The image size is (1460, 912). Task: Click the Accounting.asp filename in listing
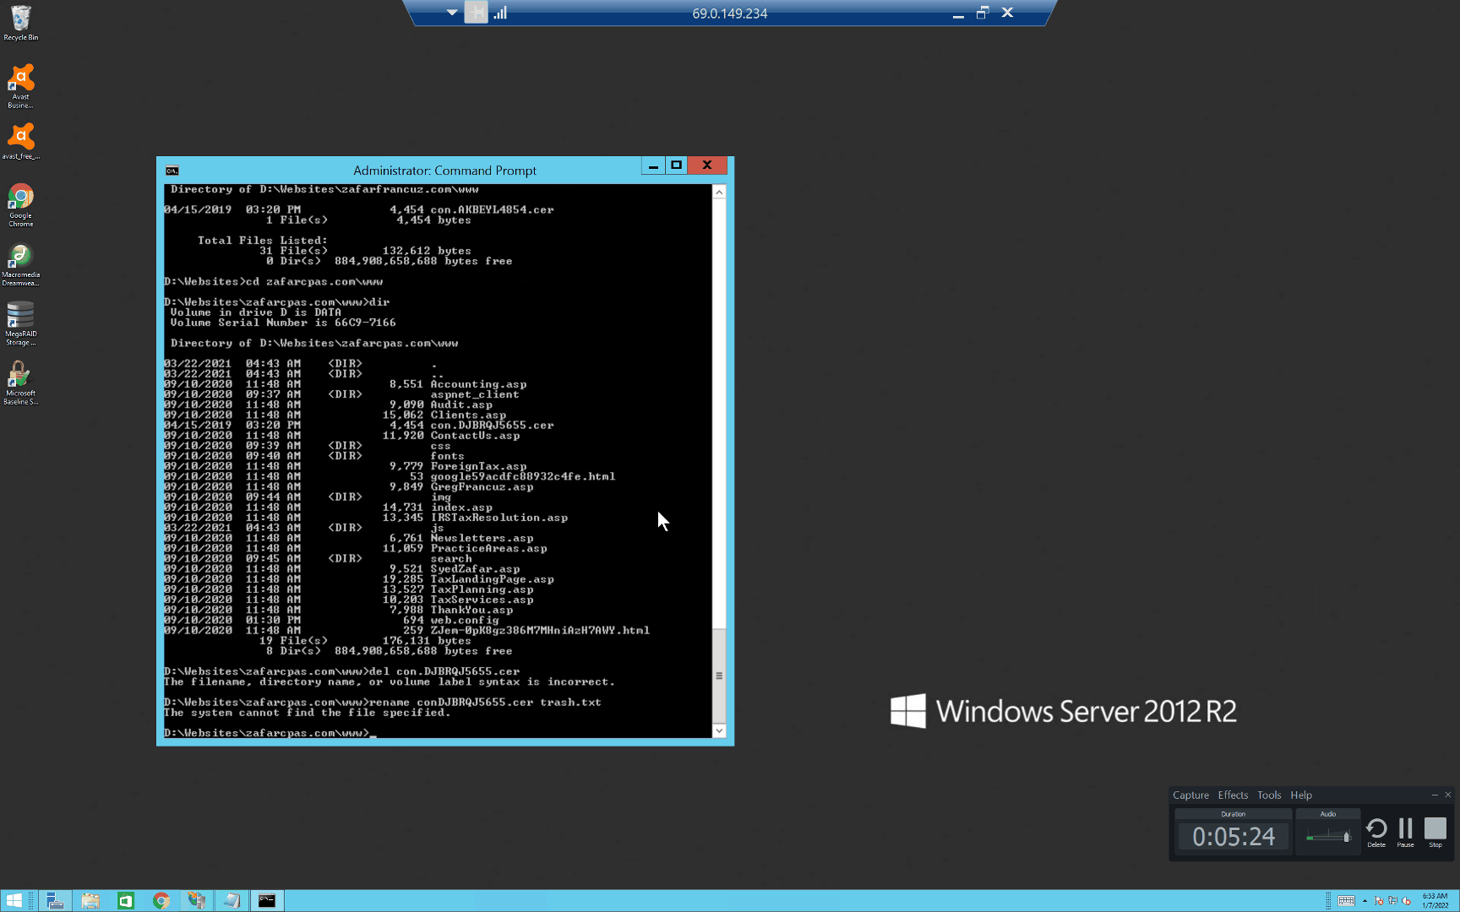coord(479,384)
